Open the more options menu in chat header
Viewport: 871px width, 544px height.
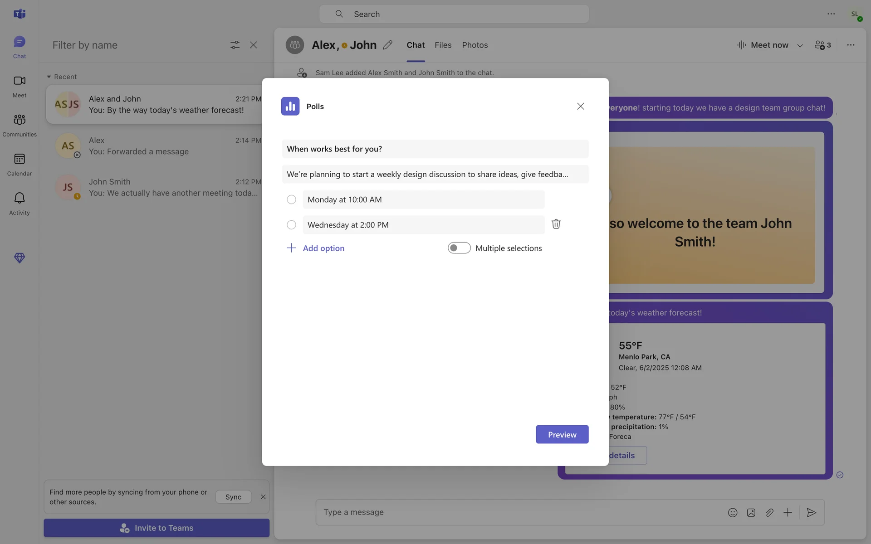pyautogui.click(x=850, y=45)
